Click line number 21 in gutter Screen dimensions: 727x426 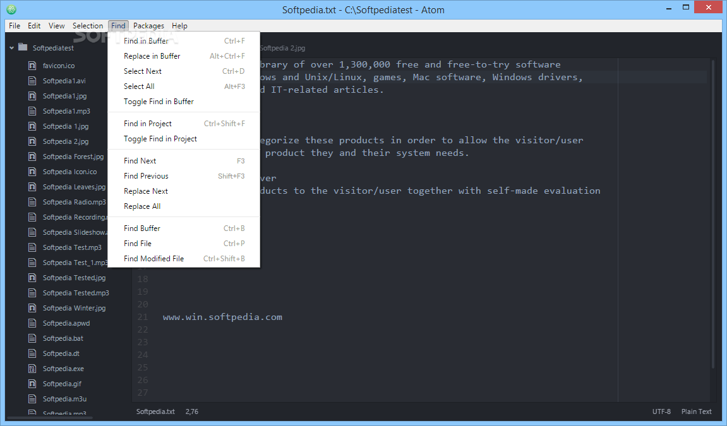[x=142, y=317]
